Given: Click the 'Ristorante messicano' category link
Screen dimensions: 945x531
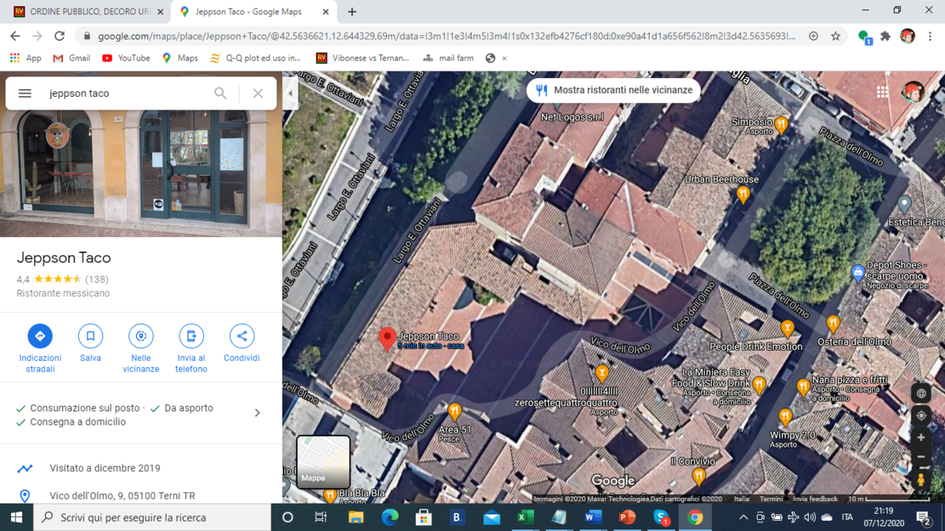Looking at the screenshot, I should tap(63, 293).
